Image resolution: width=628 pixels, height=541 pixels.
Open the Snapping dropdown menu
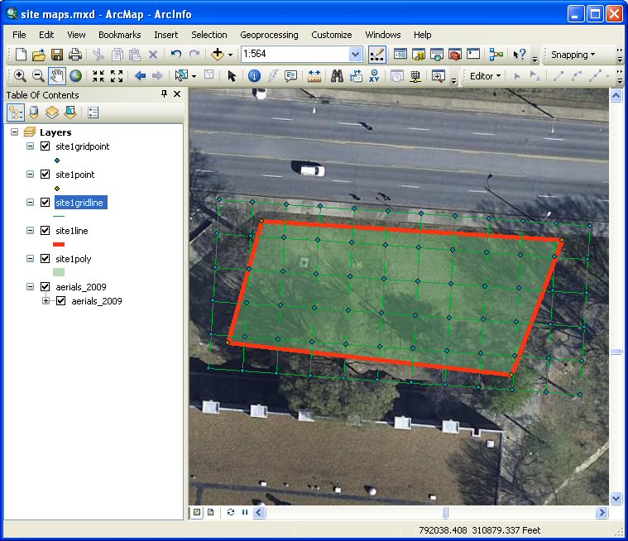pos(573,55)
